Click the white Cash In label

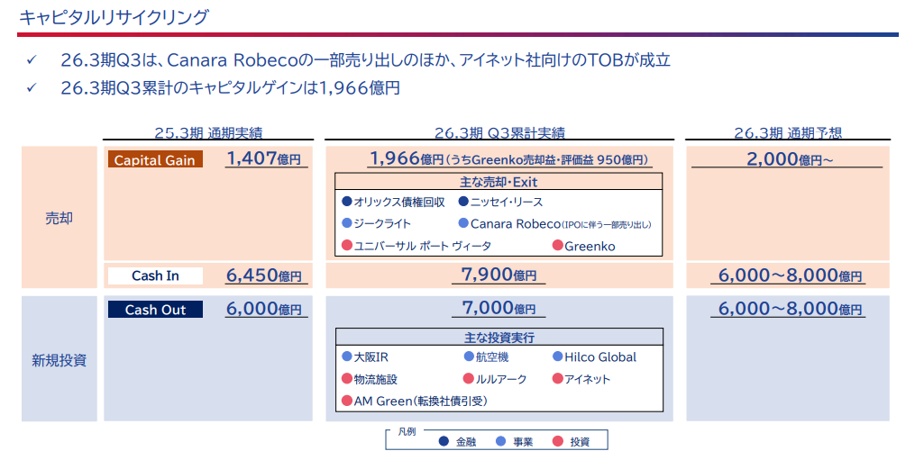(x=155, y=275)
